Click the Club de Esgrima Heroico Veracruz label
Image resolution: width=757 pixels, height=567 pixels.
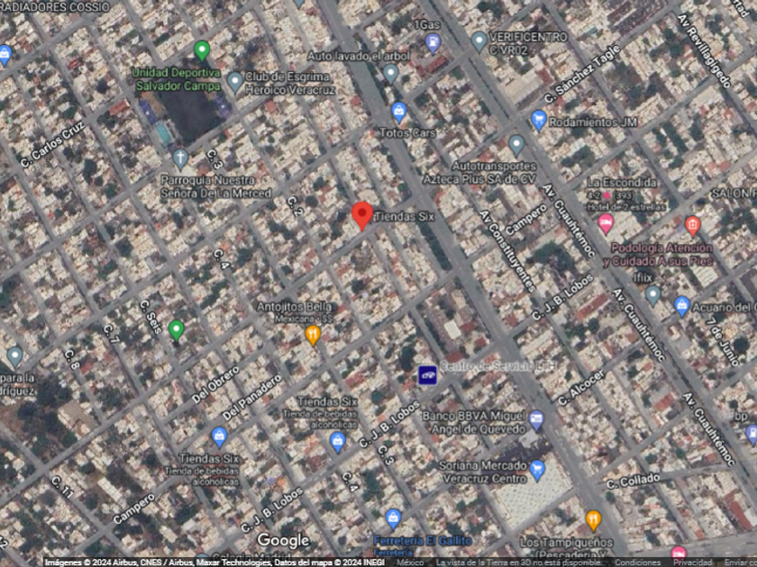(x=289, y=84)
